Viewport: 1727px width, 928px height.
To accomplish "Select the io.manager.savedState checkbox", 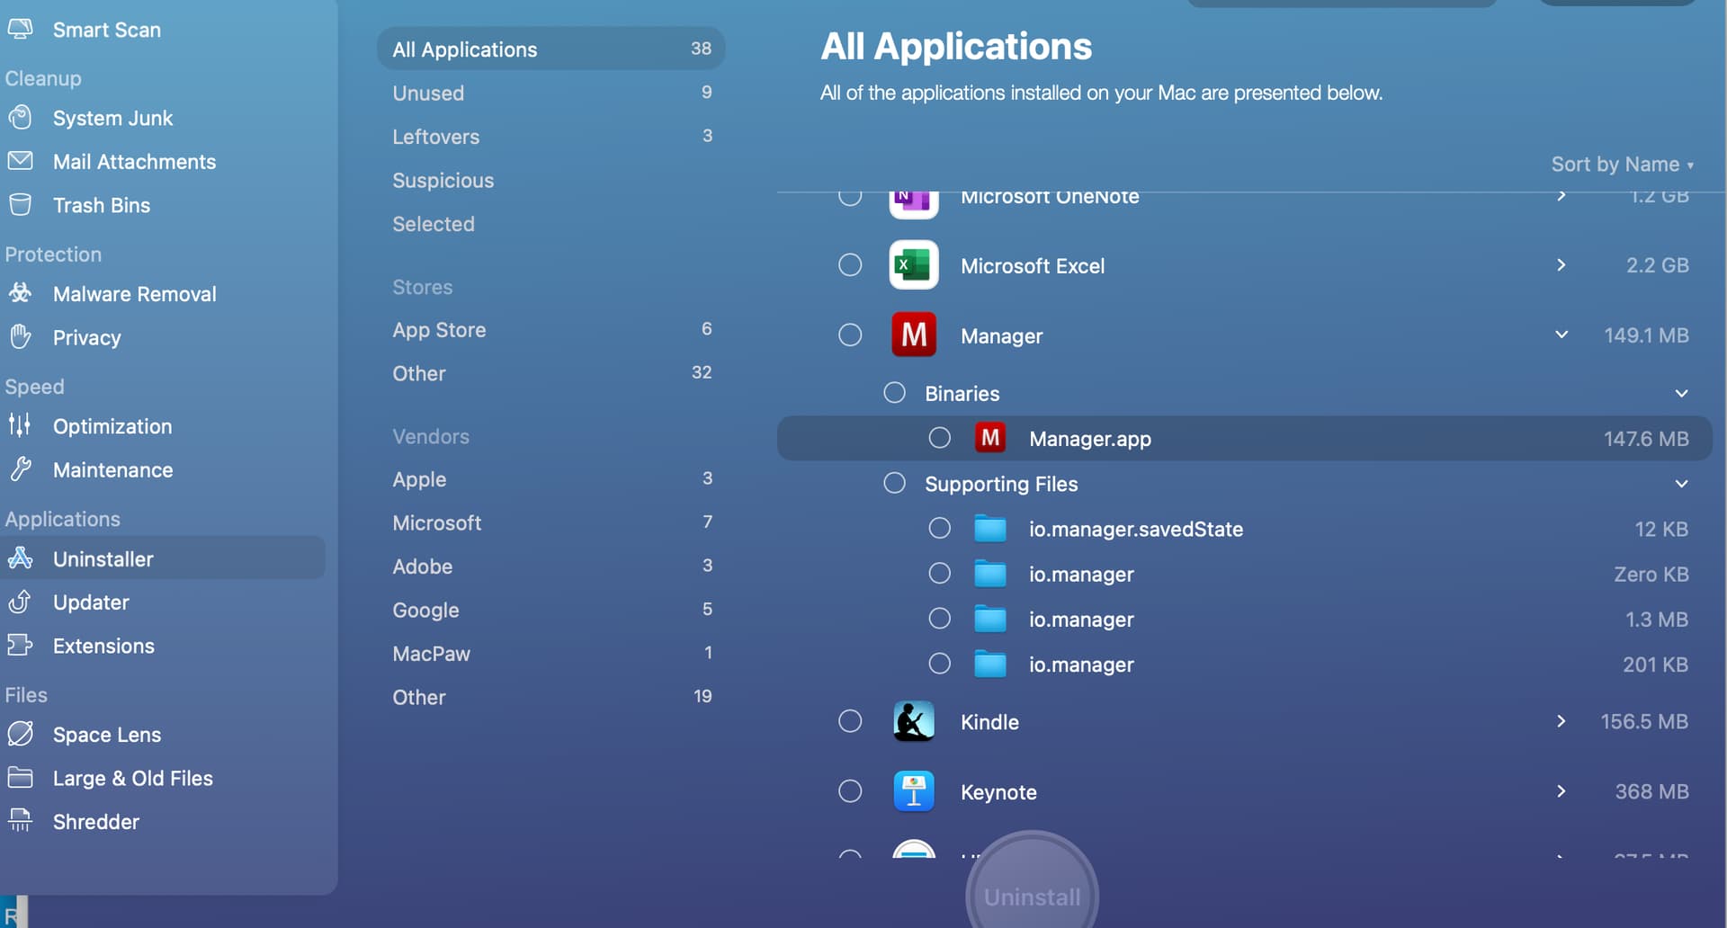I will point(939,528).
